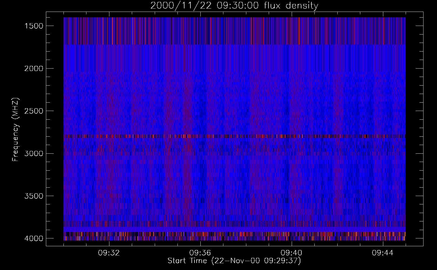Click the 3000 frequency tick label
The width and height of the screenshot is (437, 270).
[x=34, y=153]
